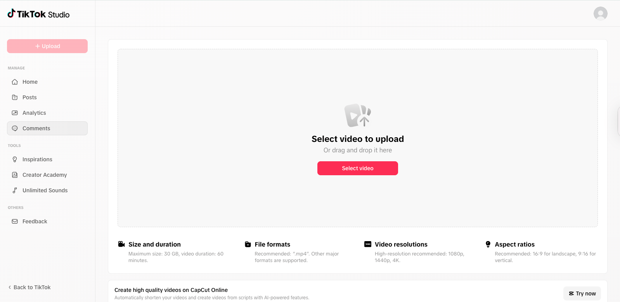
Task: Click 'High-resolution recommended: 1080p' text
Action: pos(419,257)
